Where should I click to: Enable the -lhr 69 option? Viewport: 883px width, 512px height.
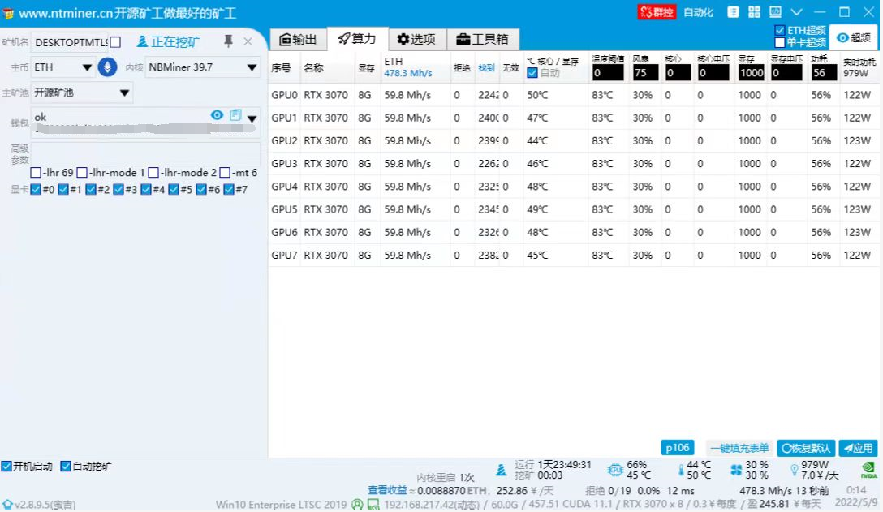36,173
